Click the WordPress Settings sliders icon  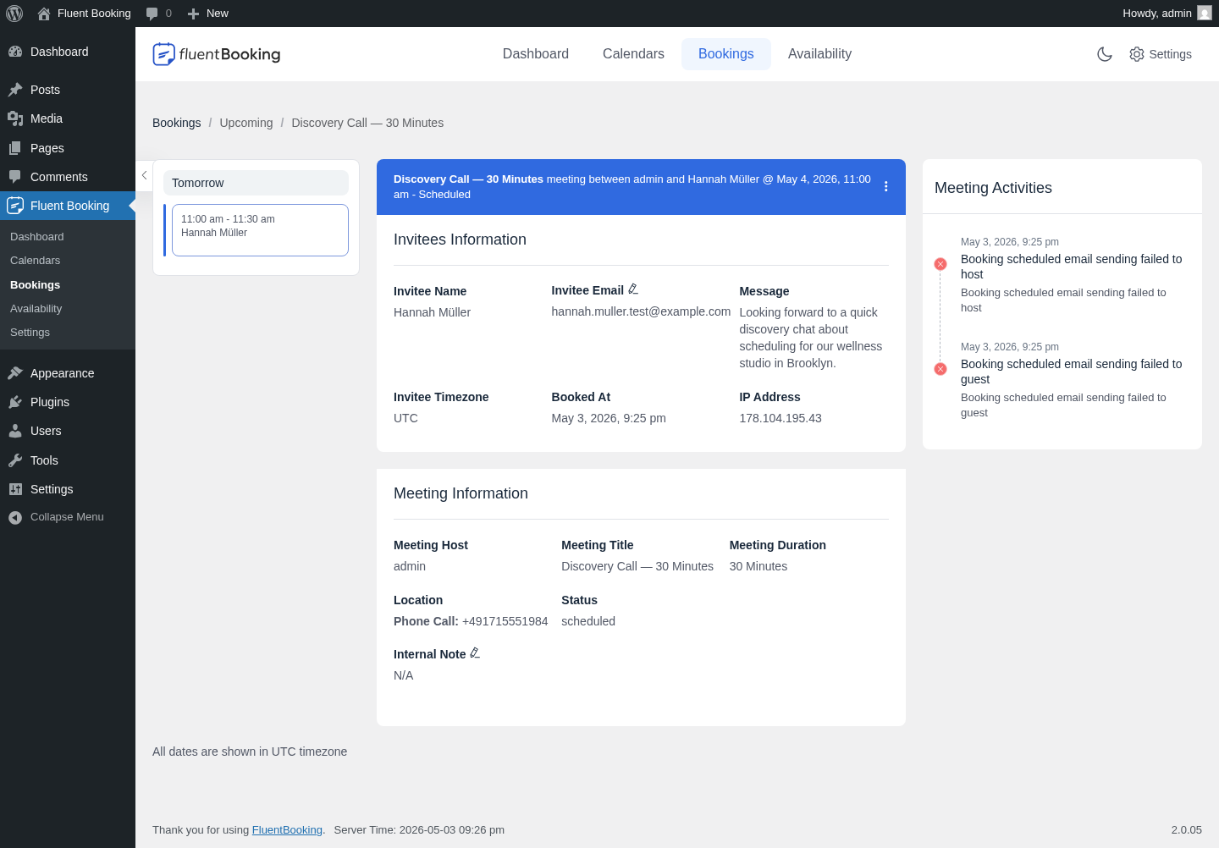tap(15, 489)
